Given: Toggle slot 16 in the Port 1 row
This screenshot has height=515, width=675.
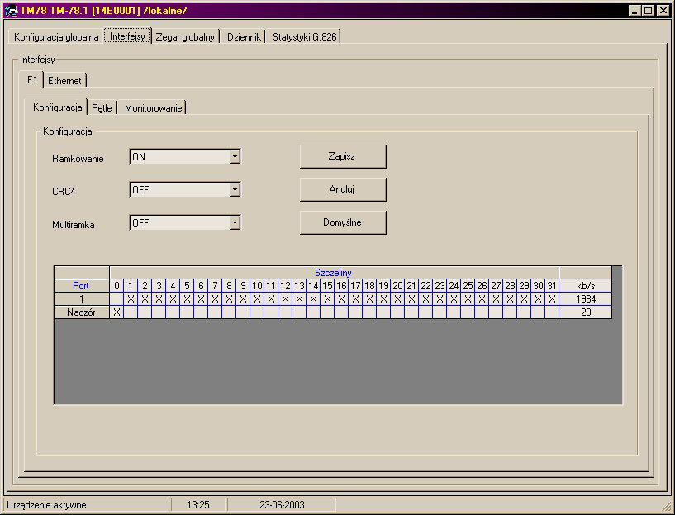Looking at the screenshot, I should tap(341, 299).
